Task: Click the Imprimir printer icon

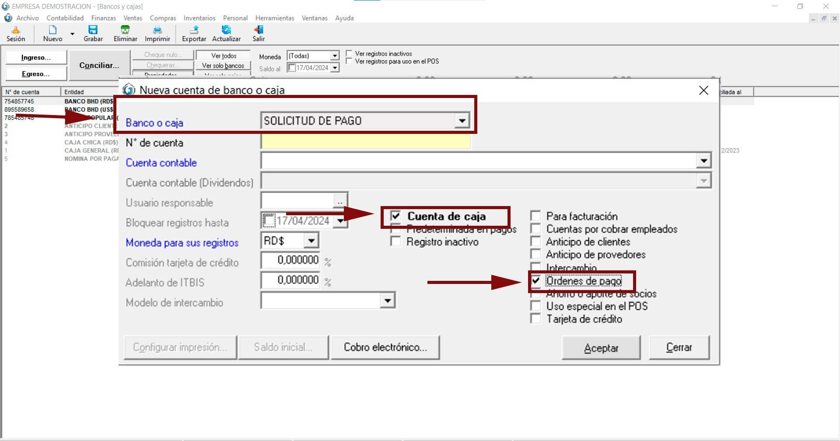Action: [x=157, y=30]
